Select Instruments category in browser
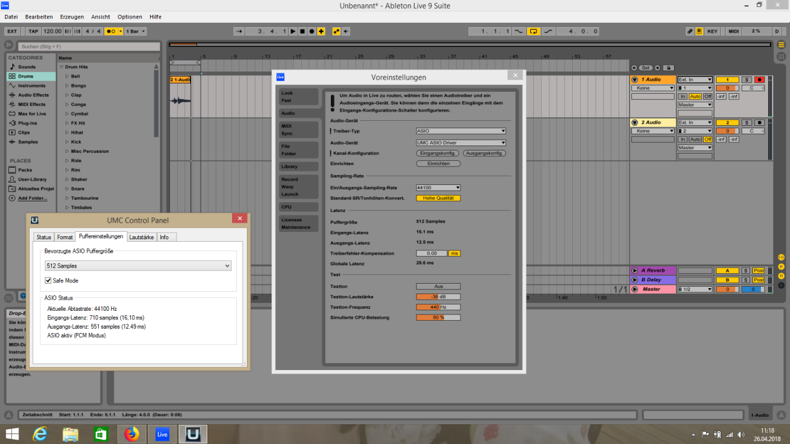 pyautogui.click(x=31, y=86)
